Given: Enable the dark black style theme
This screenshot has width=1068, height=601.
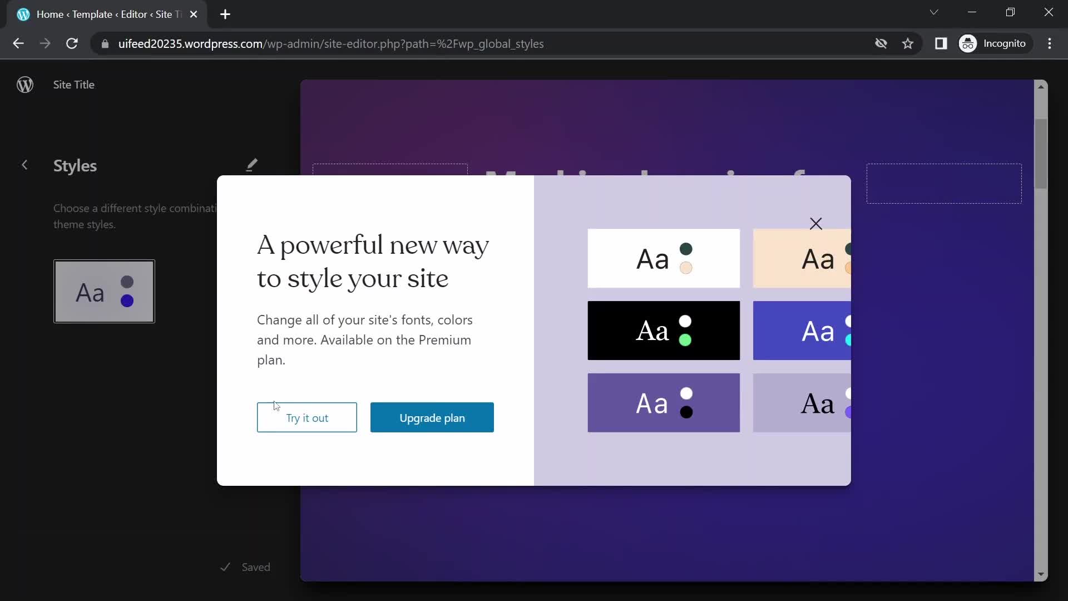Looking at the screenshot, I should click(663, 329).
